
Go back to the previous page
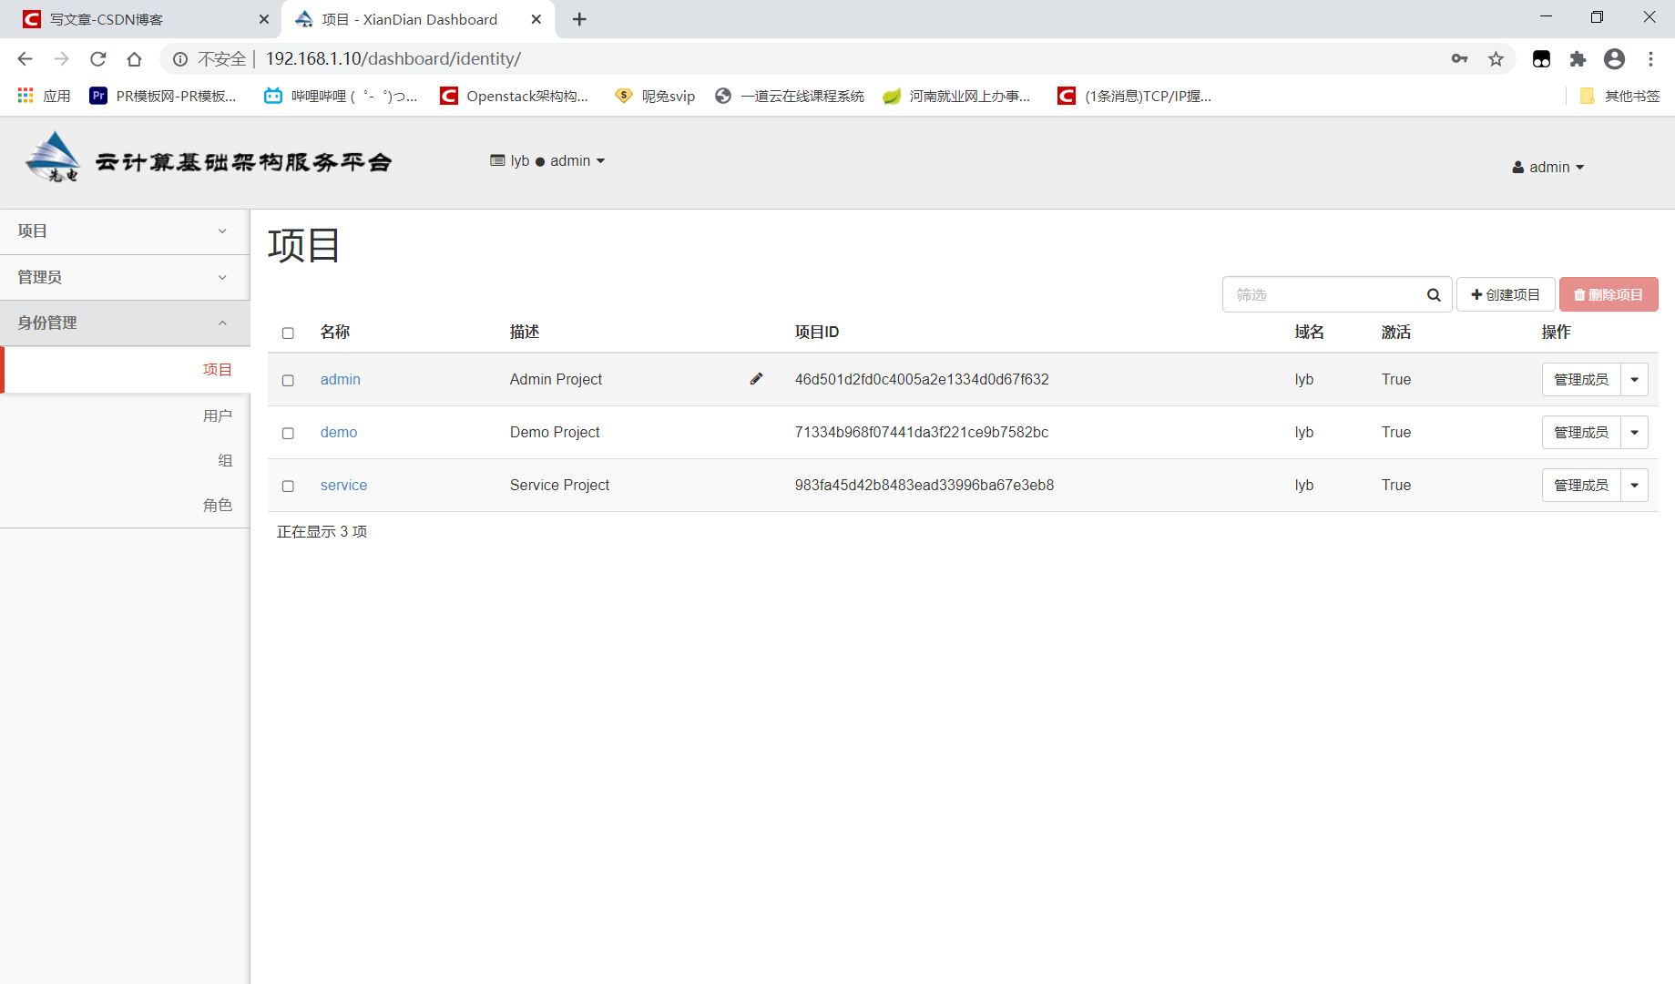25,59
